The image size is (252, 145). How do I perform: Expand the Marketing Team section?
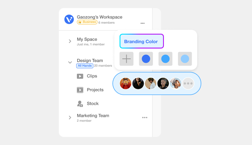click(70, 118)
